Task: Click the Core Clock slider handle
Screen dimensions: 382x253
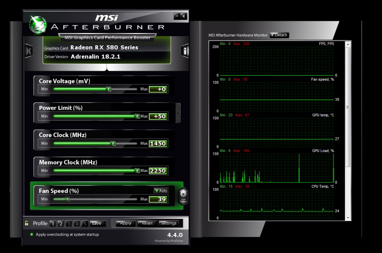Action: 113,143
